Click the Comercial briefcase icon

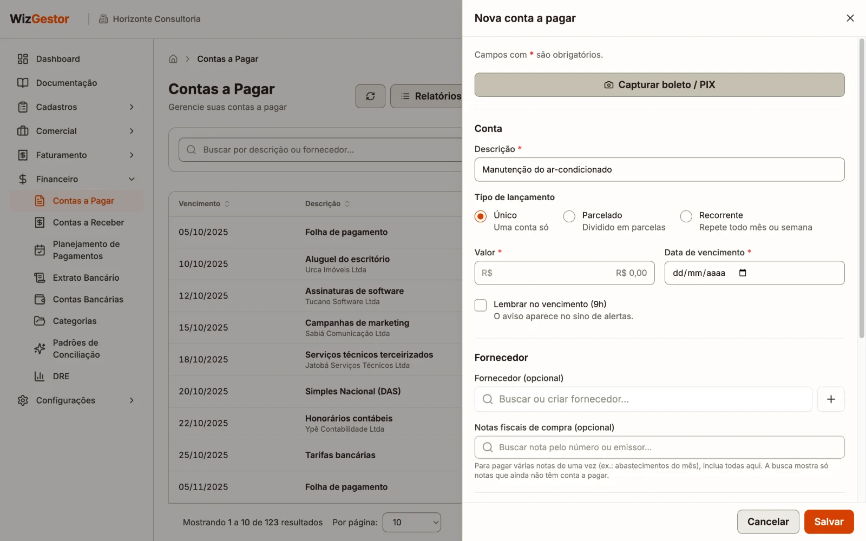23,131
